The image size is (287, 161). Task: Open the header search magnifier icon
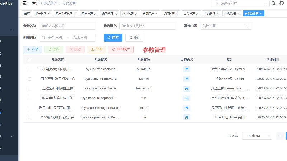(x=274, y=3)
